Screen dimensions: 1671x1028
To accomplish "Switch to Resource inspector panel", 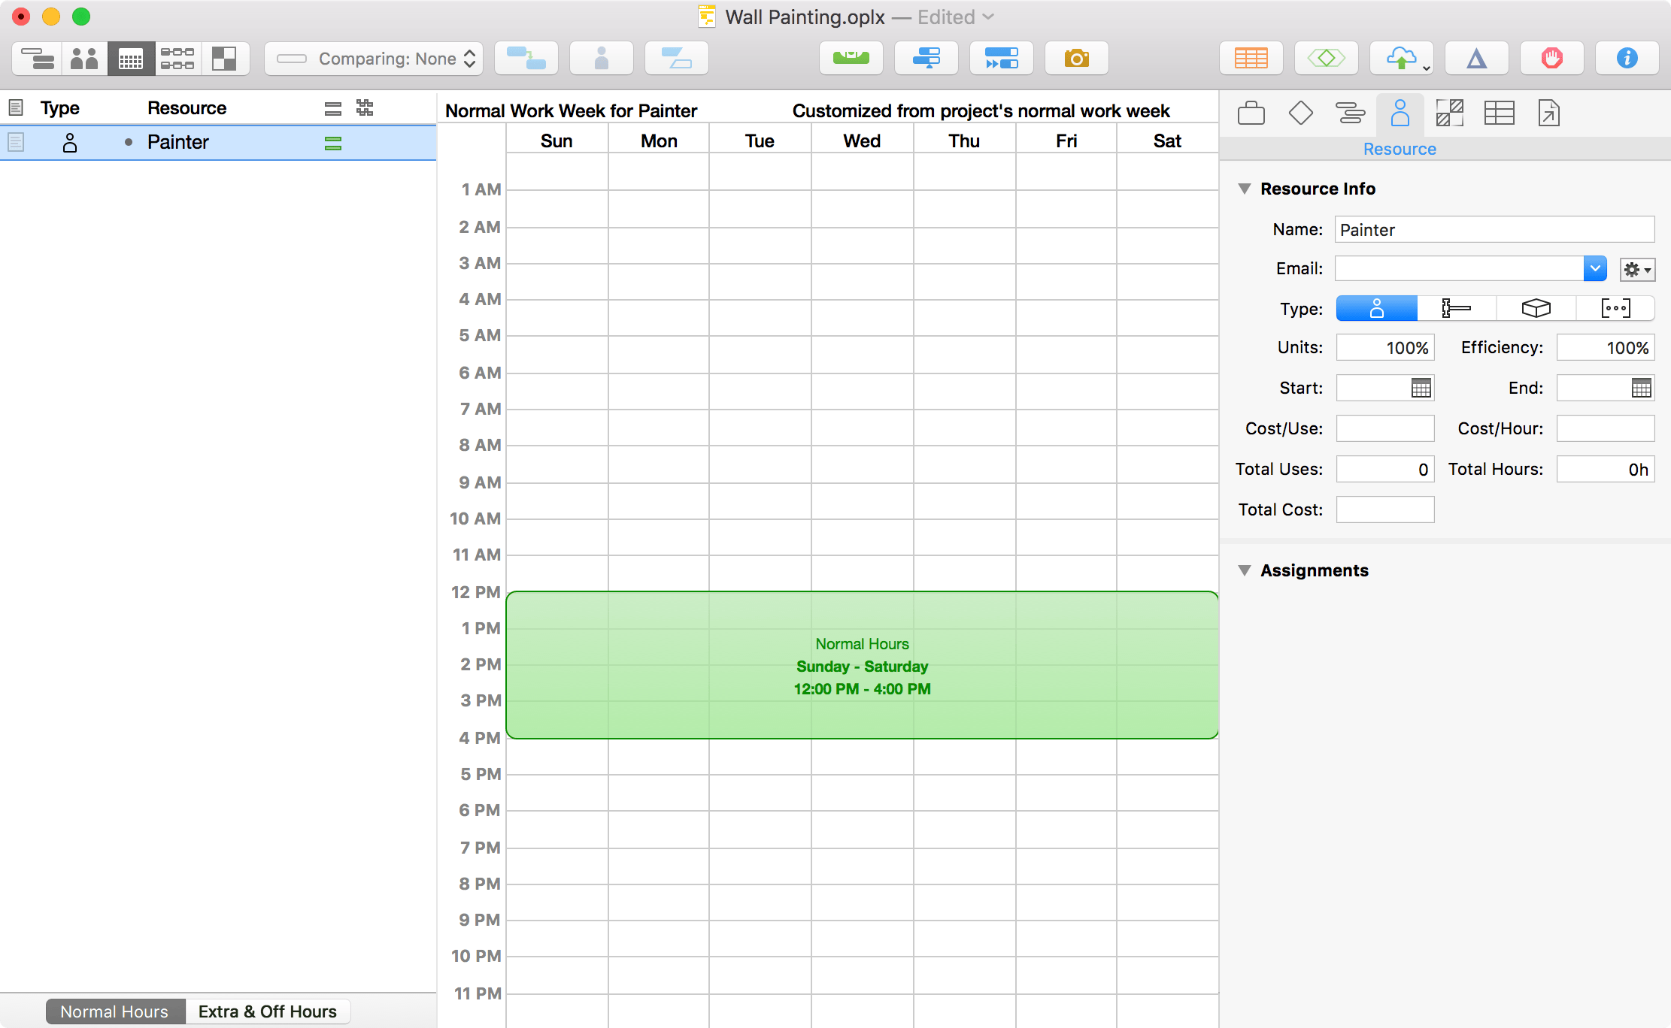I will (1400, 113).
